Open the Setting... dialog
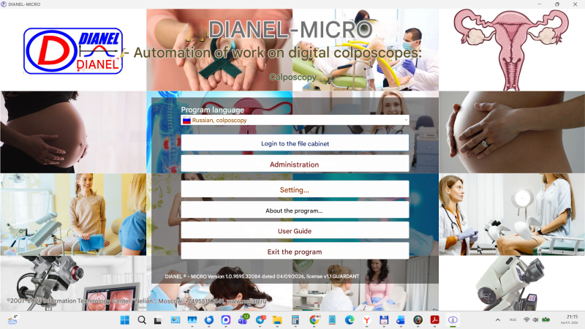Viewport: 585px width, 329px height. (295, 189)
